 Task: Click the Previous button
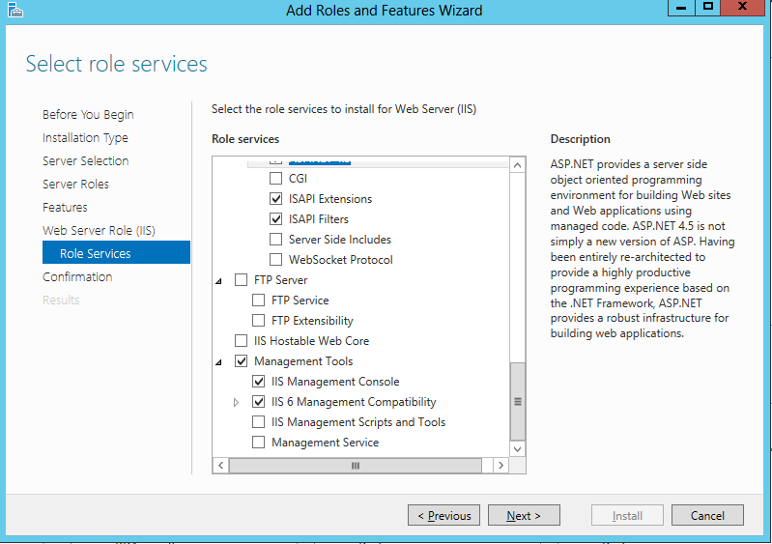(x=443, y=515)
